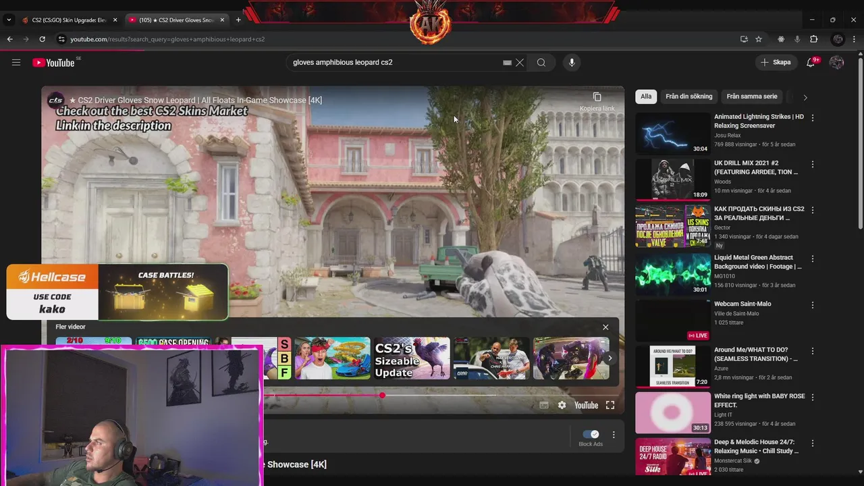Select the Från din sökning chip
This screenshot has width=864, height=486.
[688, 97]
